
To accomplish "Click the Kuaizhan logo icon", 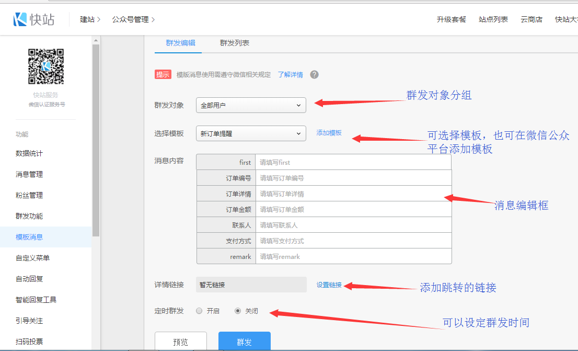I will 20,19.
